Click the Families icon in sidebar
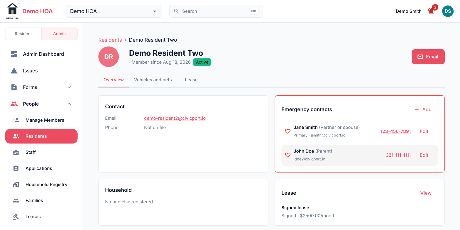460x230 pixels. coord(16,201)
